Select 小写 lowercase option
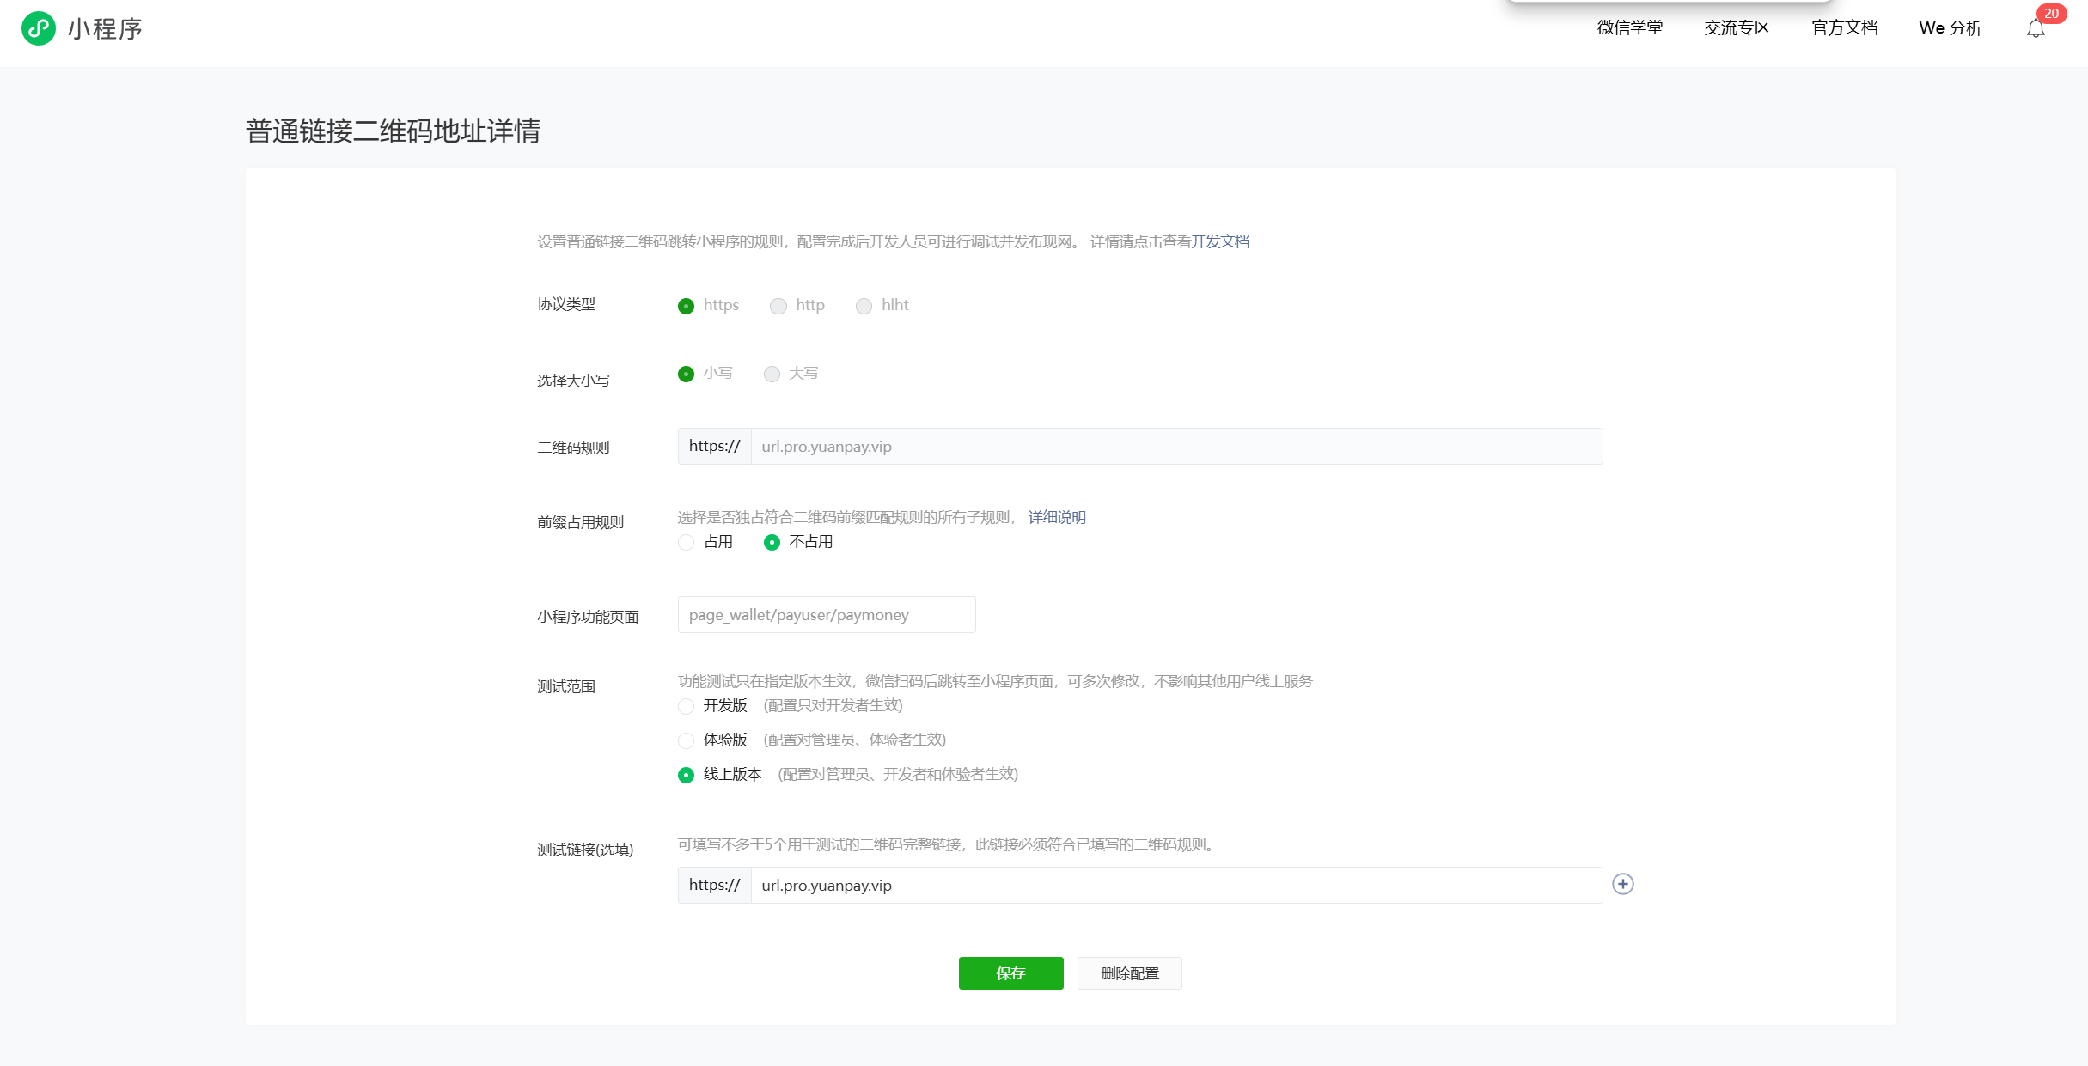The height and width of the screenshot is (1066, 2088). pyautogui.click(x=686, y=374)
